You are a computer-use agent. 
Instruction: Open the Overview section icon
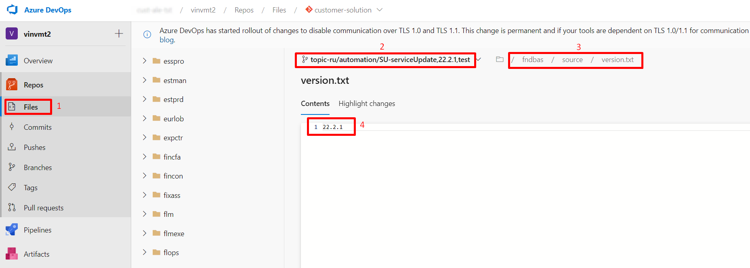[x=12, y=60]
